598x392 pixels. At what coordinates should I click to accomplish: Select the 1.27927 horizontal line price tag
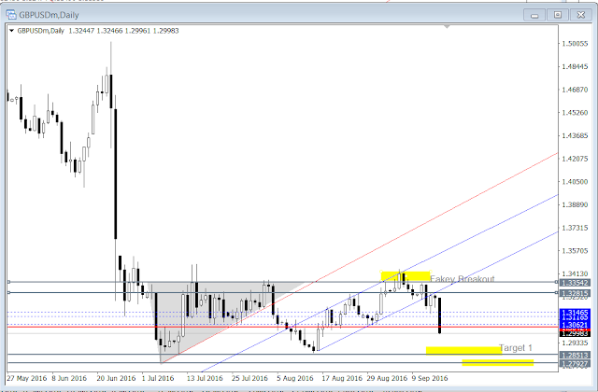(x=575, y=364)
